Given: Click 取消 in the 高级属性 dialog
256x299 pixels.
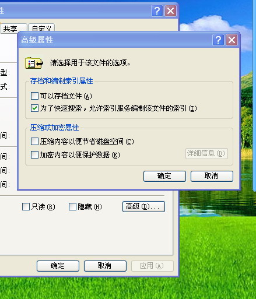Looking at the screenshot, I should pos(212,176).
